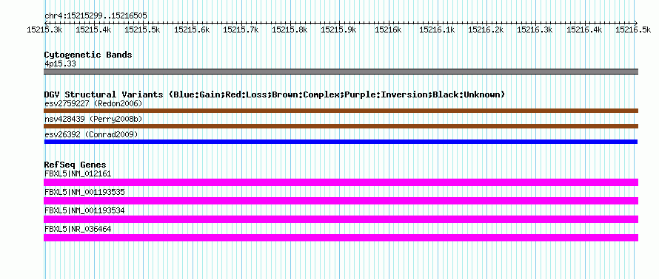Click the gray 4p15.33 cytogenetic band bar

click(341, 72)
